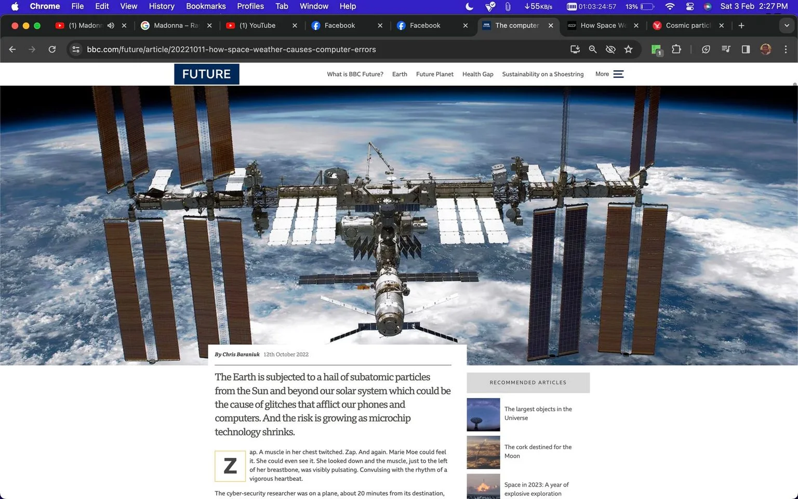This screenshot has height=499, width=798.
Task: Click the install app icon in address bar
Action: pyautogui.click(x=575, y=49)
